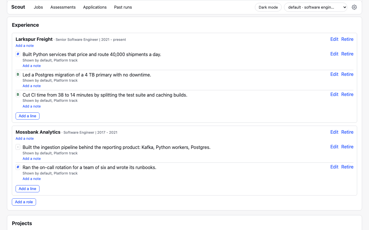Edit the on-call rotation line
This screenshot has width=369, height=230.
(x=334, y=167)
